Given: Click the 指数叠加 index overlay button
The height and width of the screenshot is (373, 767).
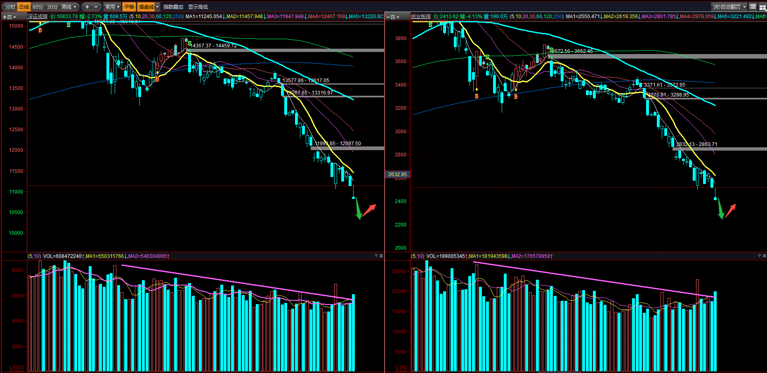Looking at the screenshot, I should click(173, 7).
